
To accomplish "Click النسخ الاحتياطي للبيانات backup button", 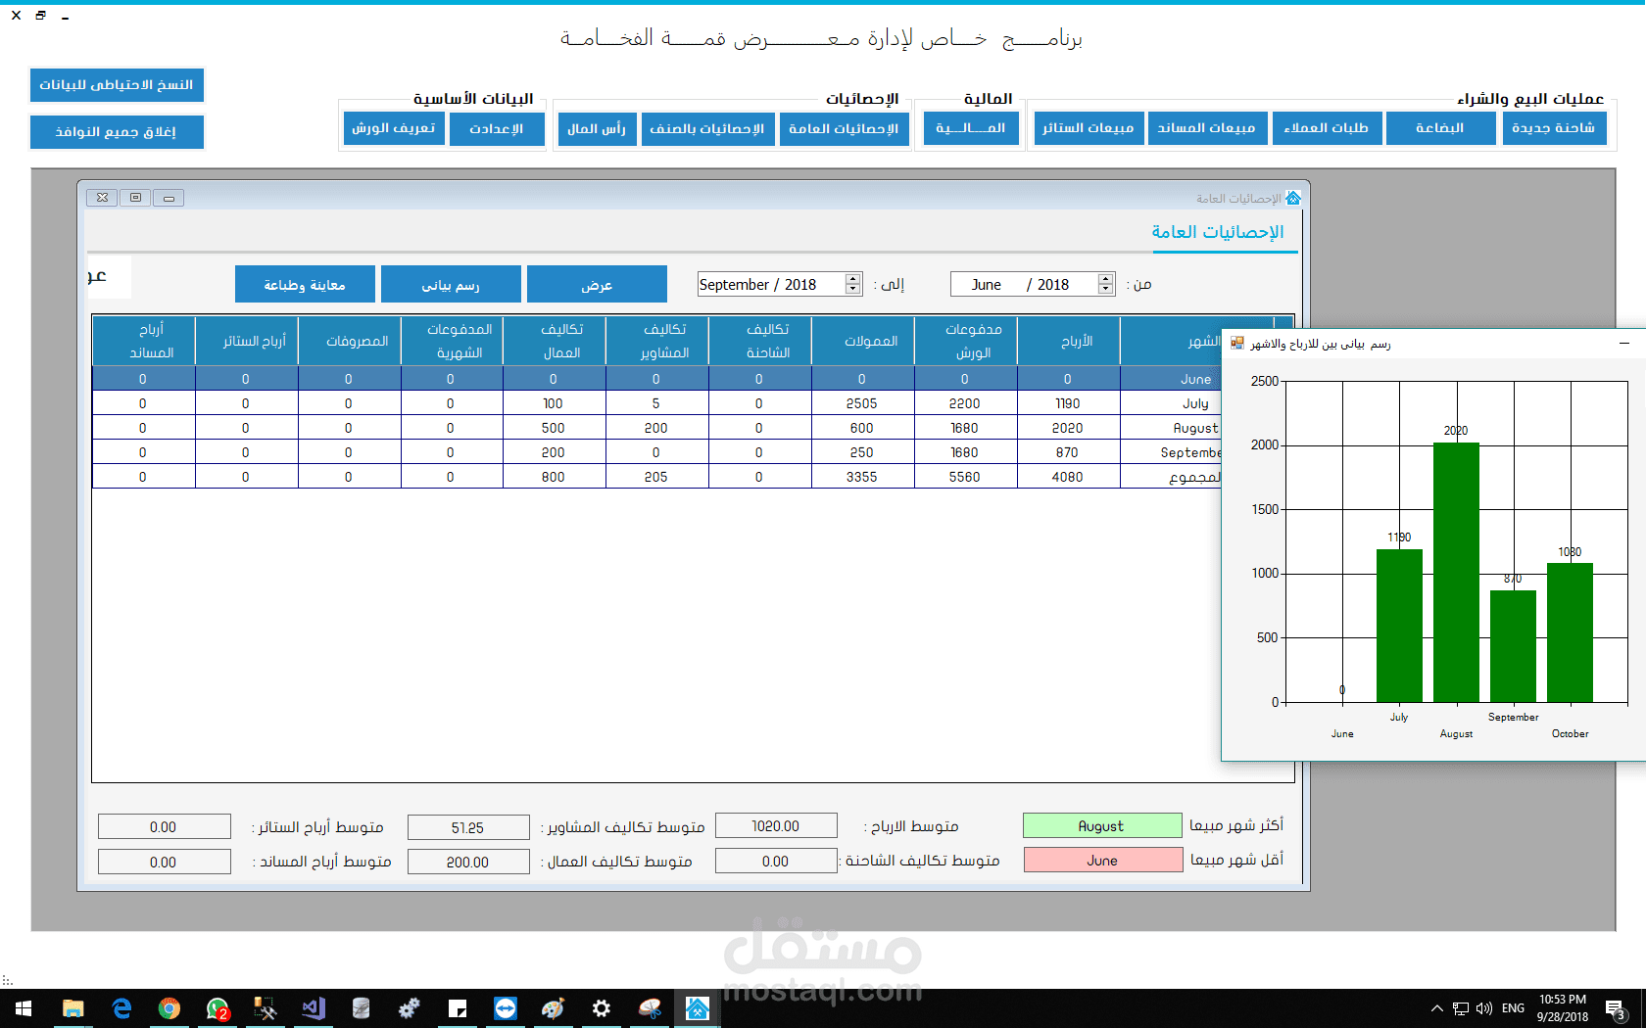I will pyautogui.click(x=117, y=85).
